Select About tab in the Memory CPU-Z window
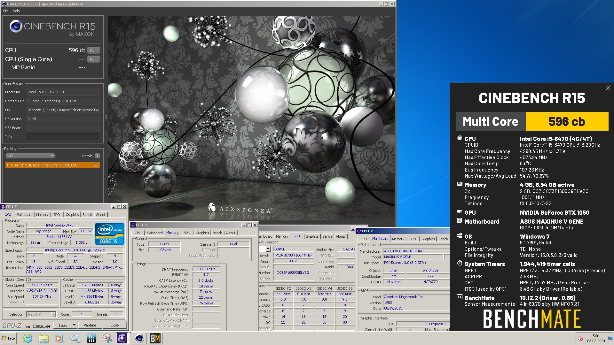Image resolution: width=614 pixels, height=345 pixels. (231, 233)
